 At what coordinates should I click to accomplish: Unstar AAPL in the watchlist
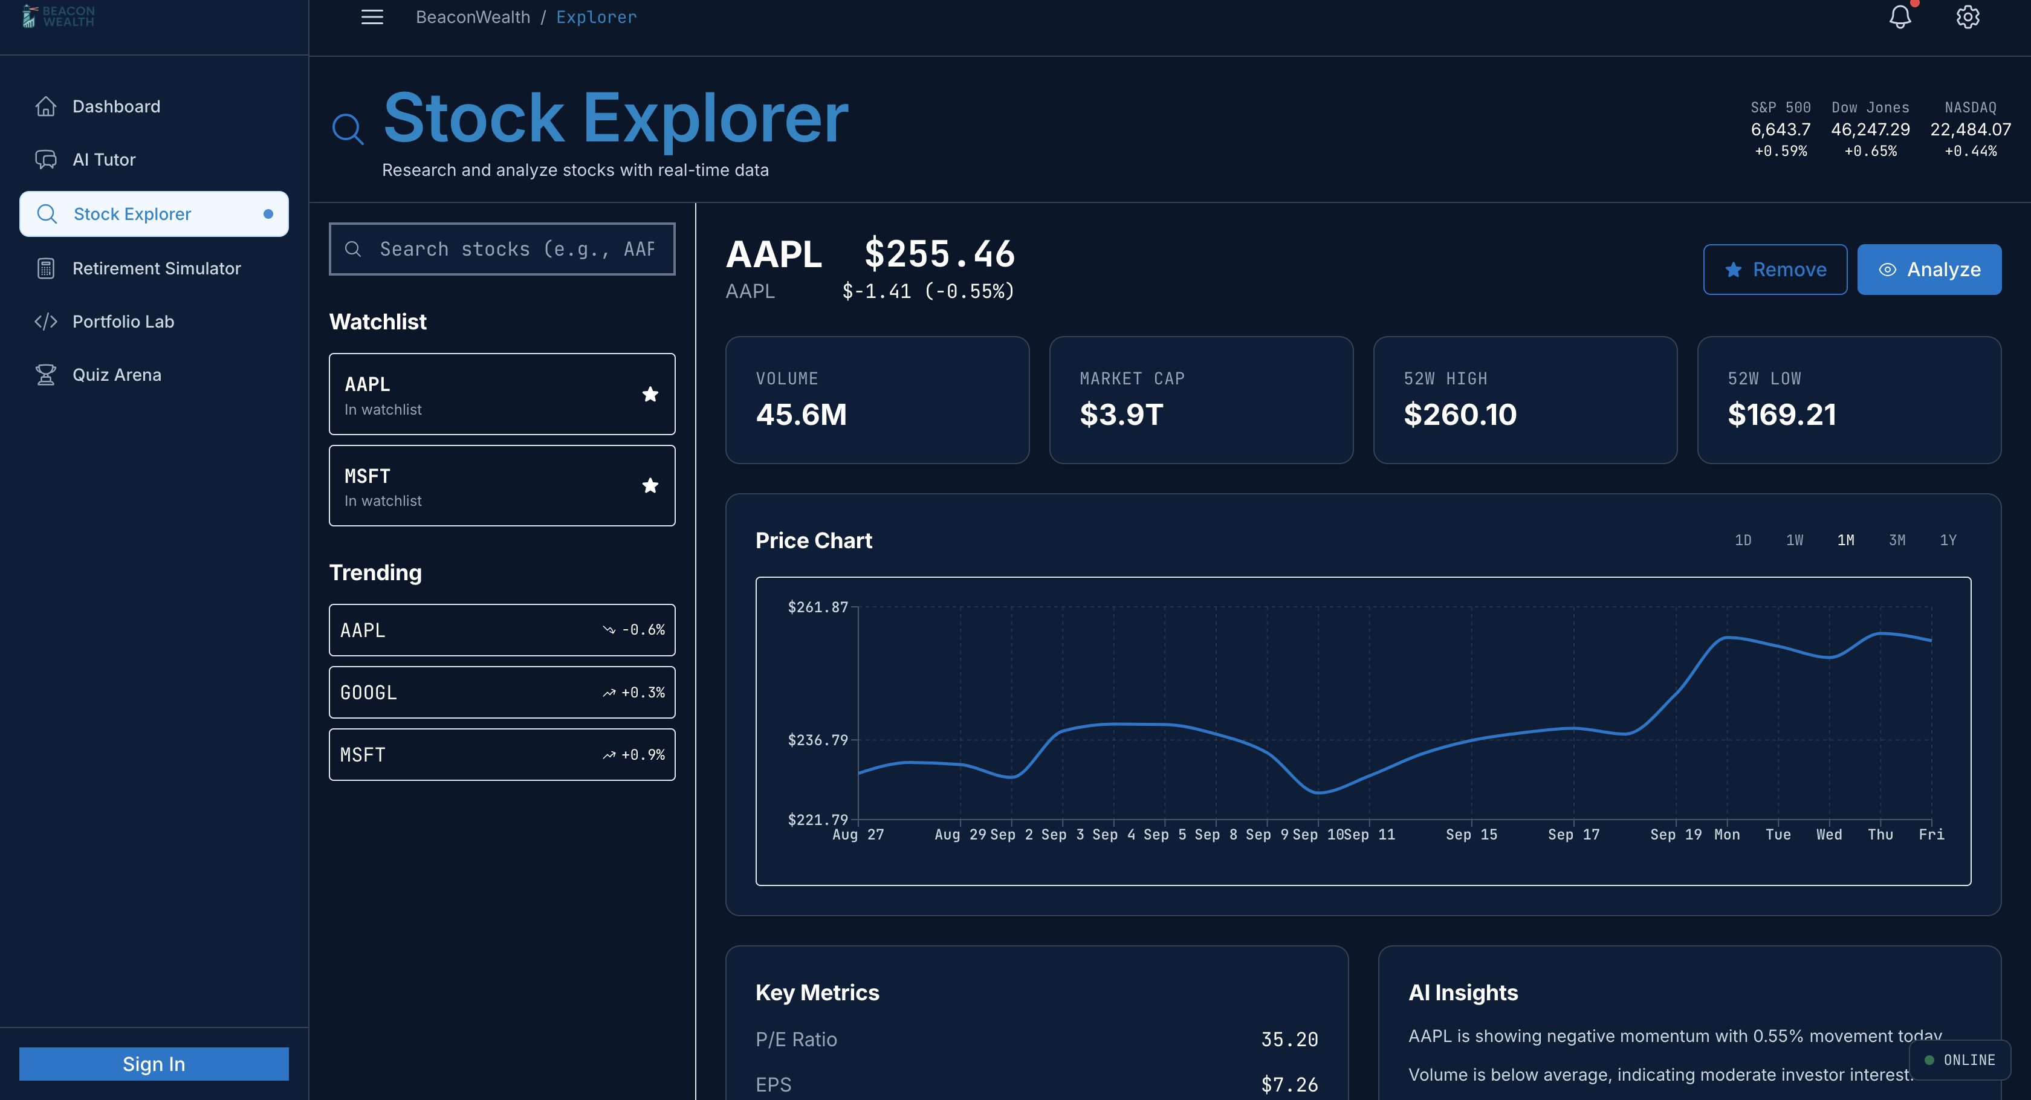650,394
